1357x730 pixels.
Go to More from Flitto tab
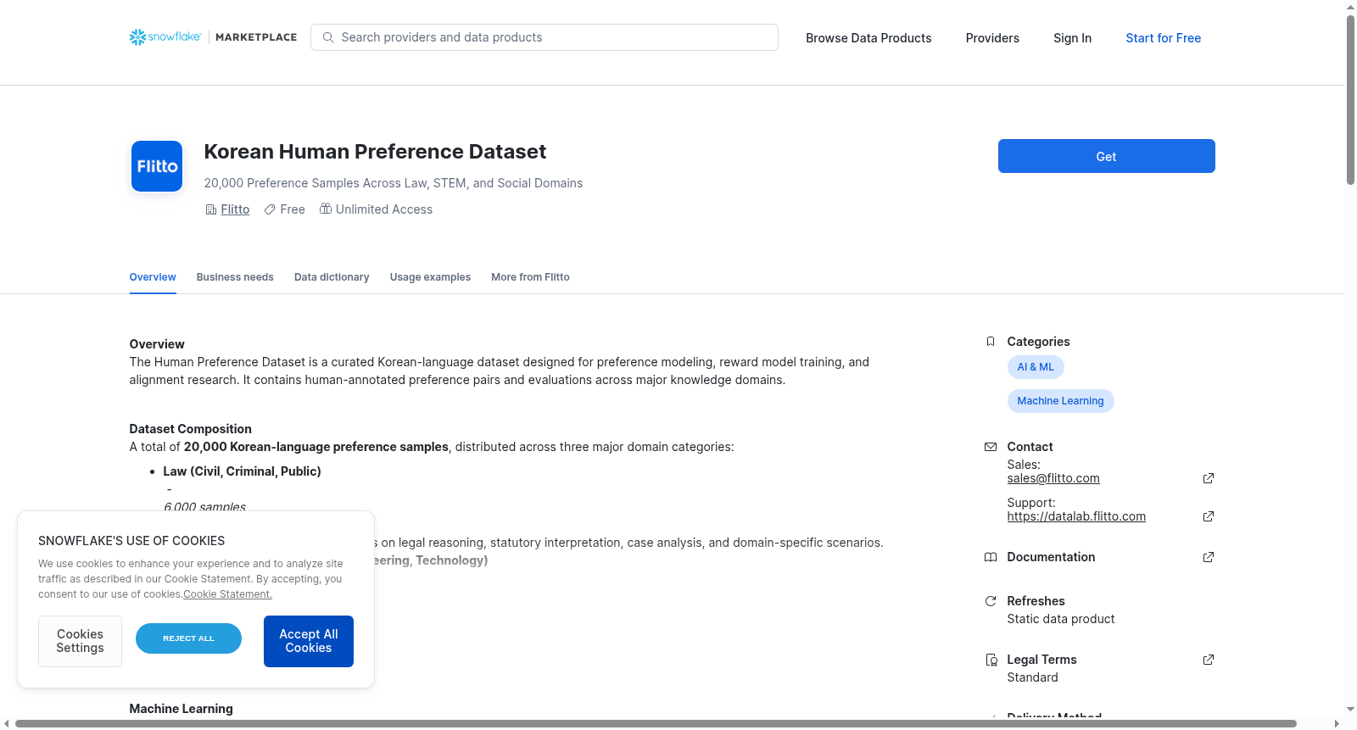coord(530,277)
